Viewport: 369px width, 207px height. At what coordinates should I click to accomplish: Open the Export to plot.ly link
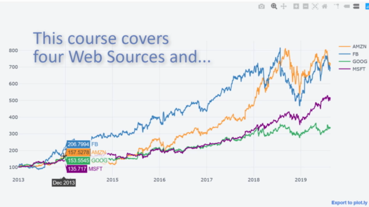(x=349, y=202)
